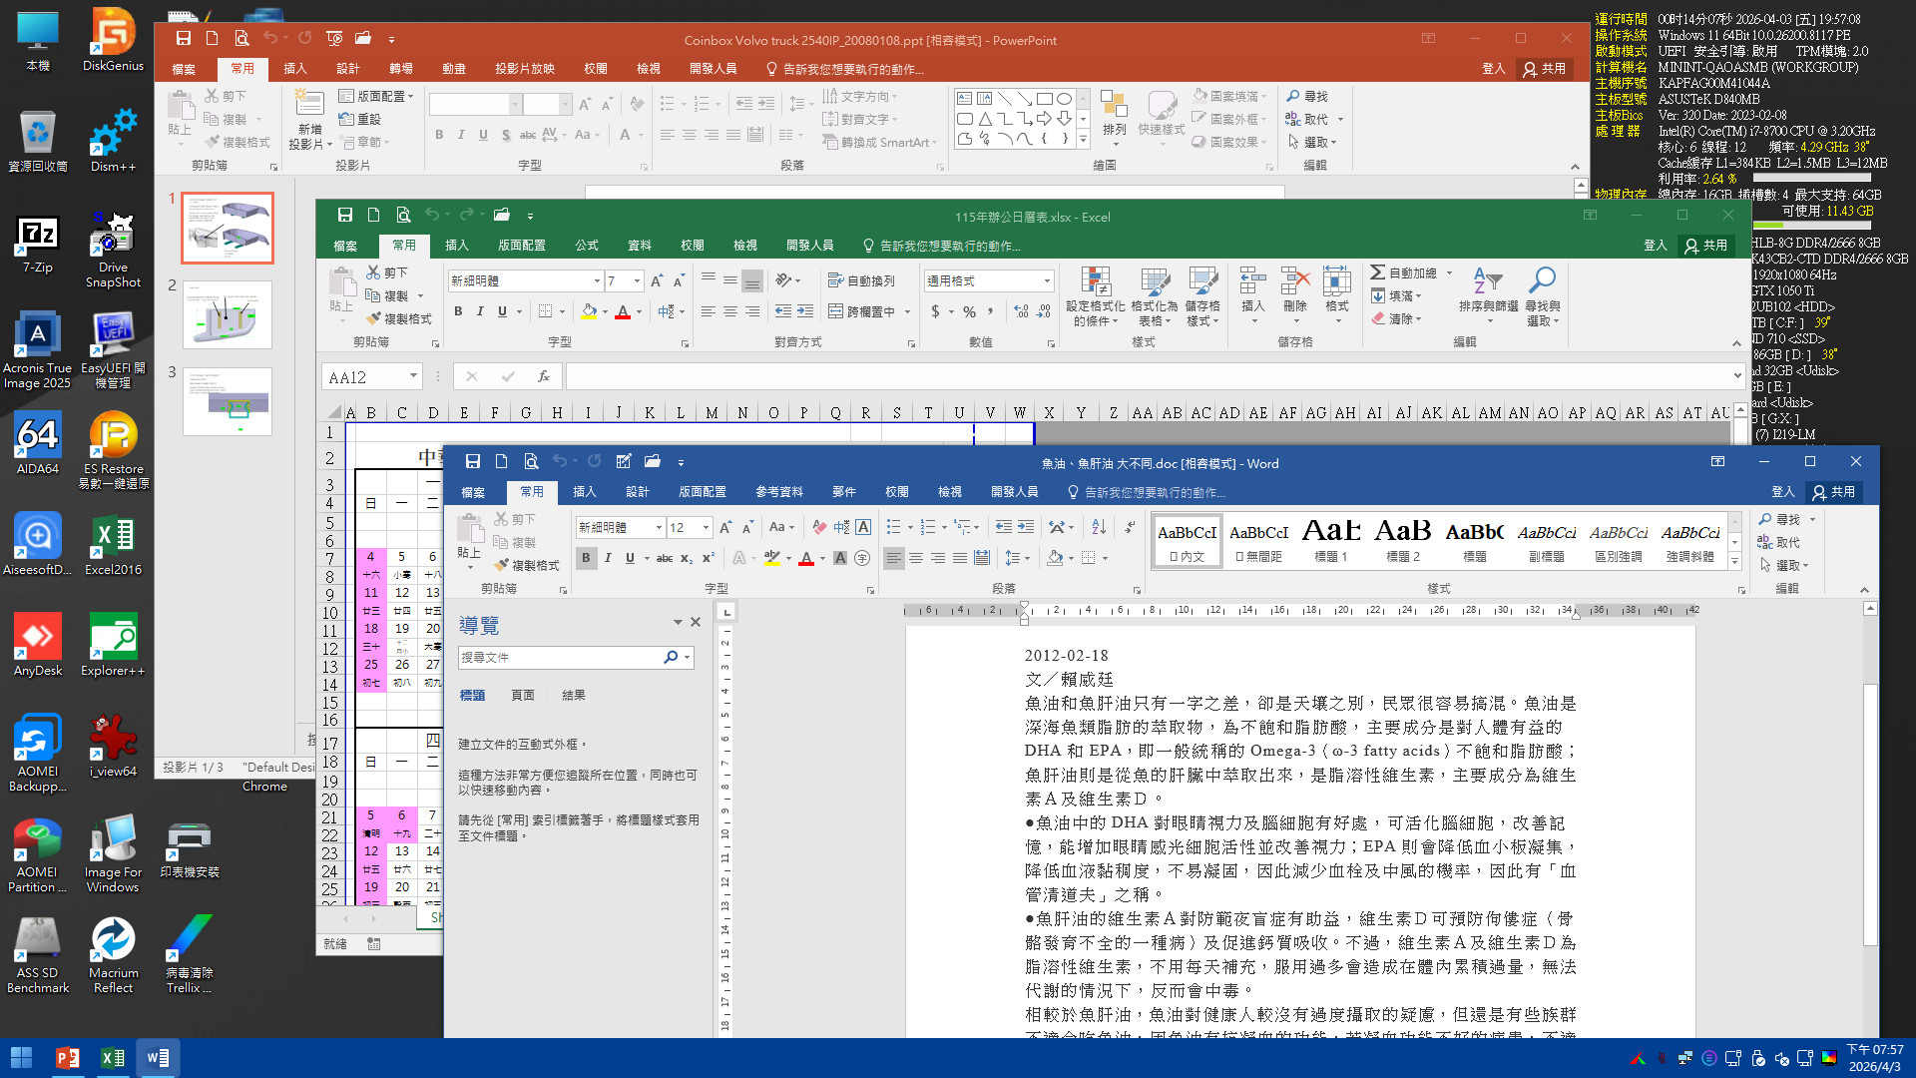Open the 參考資料 tab in Word
Image resolution: width=1916 pixels, height=1078 pixels.
pyautogui.click(x=778, y=491)
